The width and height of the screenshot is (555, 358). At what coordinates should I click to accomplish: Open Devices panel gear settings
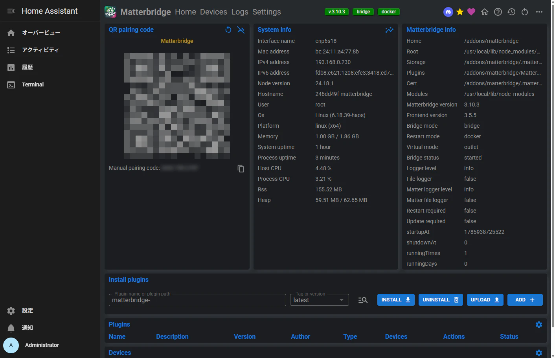539,353
